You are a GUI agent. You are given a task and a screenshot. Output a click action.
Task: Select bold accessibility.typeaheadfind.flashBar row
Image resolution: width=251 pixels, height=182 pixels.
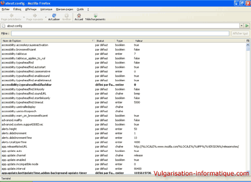pos(123,84)
